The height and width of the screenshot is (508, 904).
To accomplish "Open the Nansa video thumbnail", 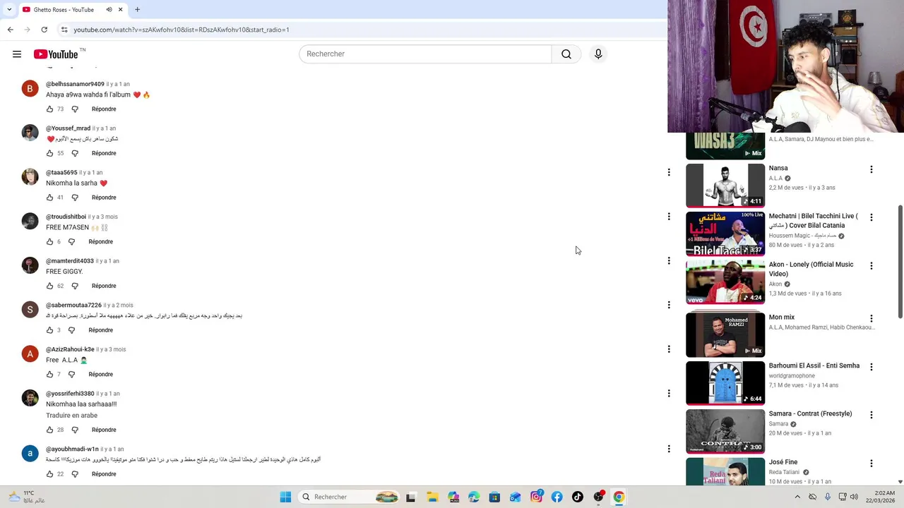I will [725, 186].
